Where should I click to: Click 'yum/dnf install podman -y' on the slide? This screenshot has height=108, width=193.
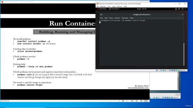click(33, 41)
